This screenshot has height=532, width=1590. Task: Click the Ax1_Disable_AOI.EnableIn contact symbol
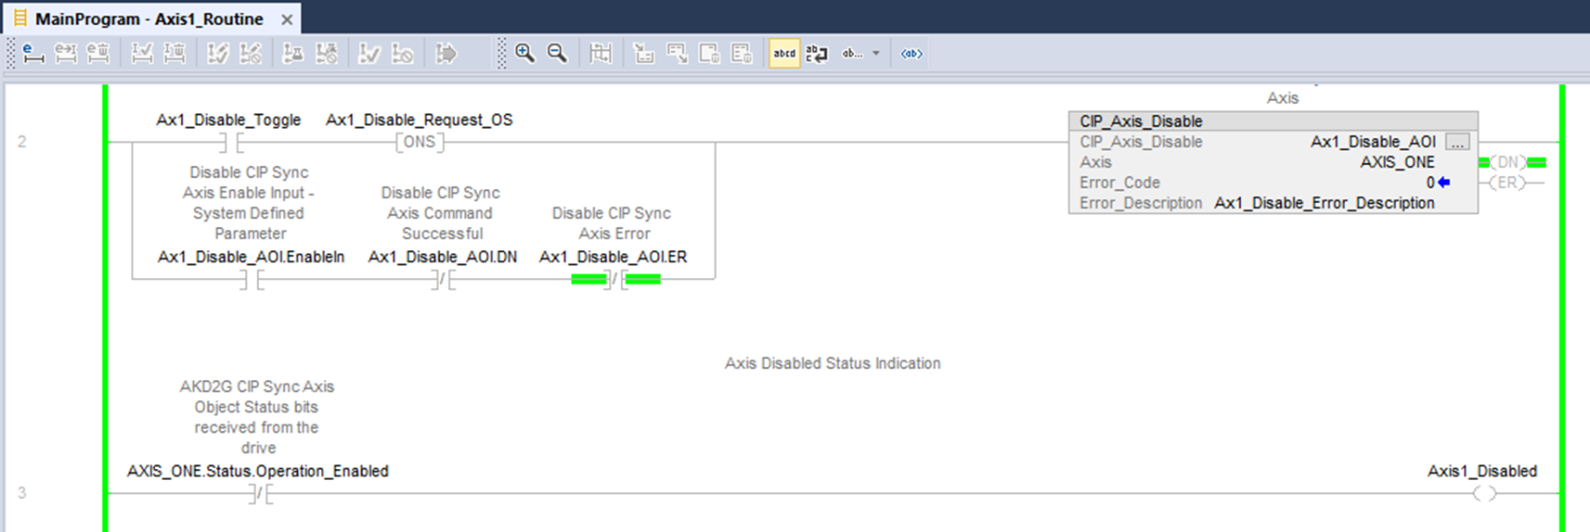click(252, 279)
